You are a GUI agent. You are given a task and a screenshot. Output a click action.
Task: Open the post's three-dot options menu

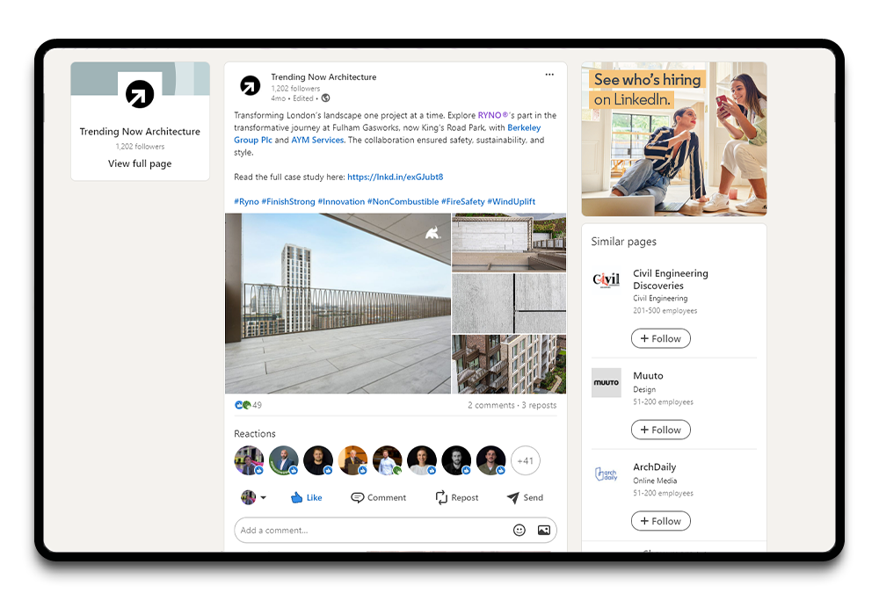pos(549,75)
